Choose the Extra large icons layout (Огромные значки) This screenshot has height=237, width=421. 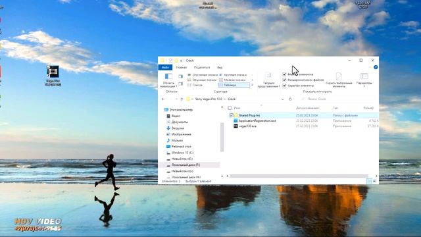(203, 75)
